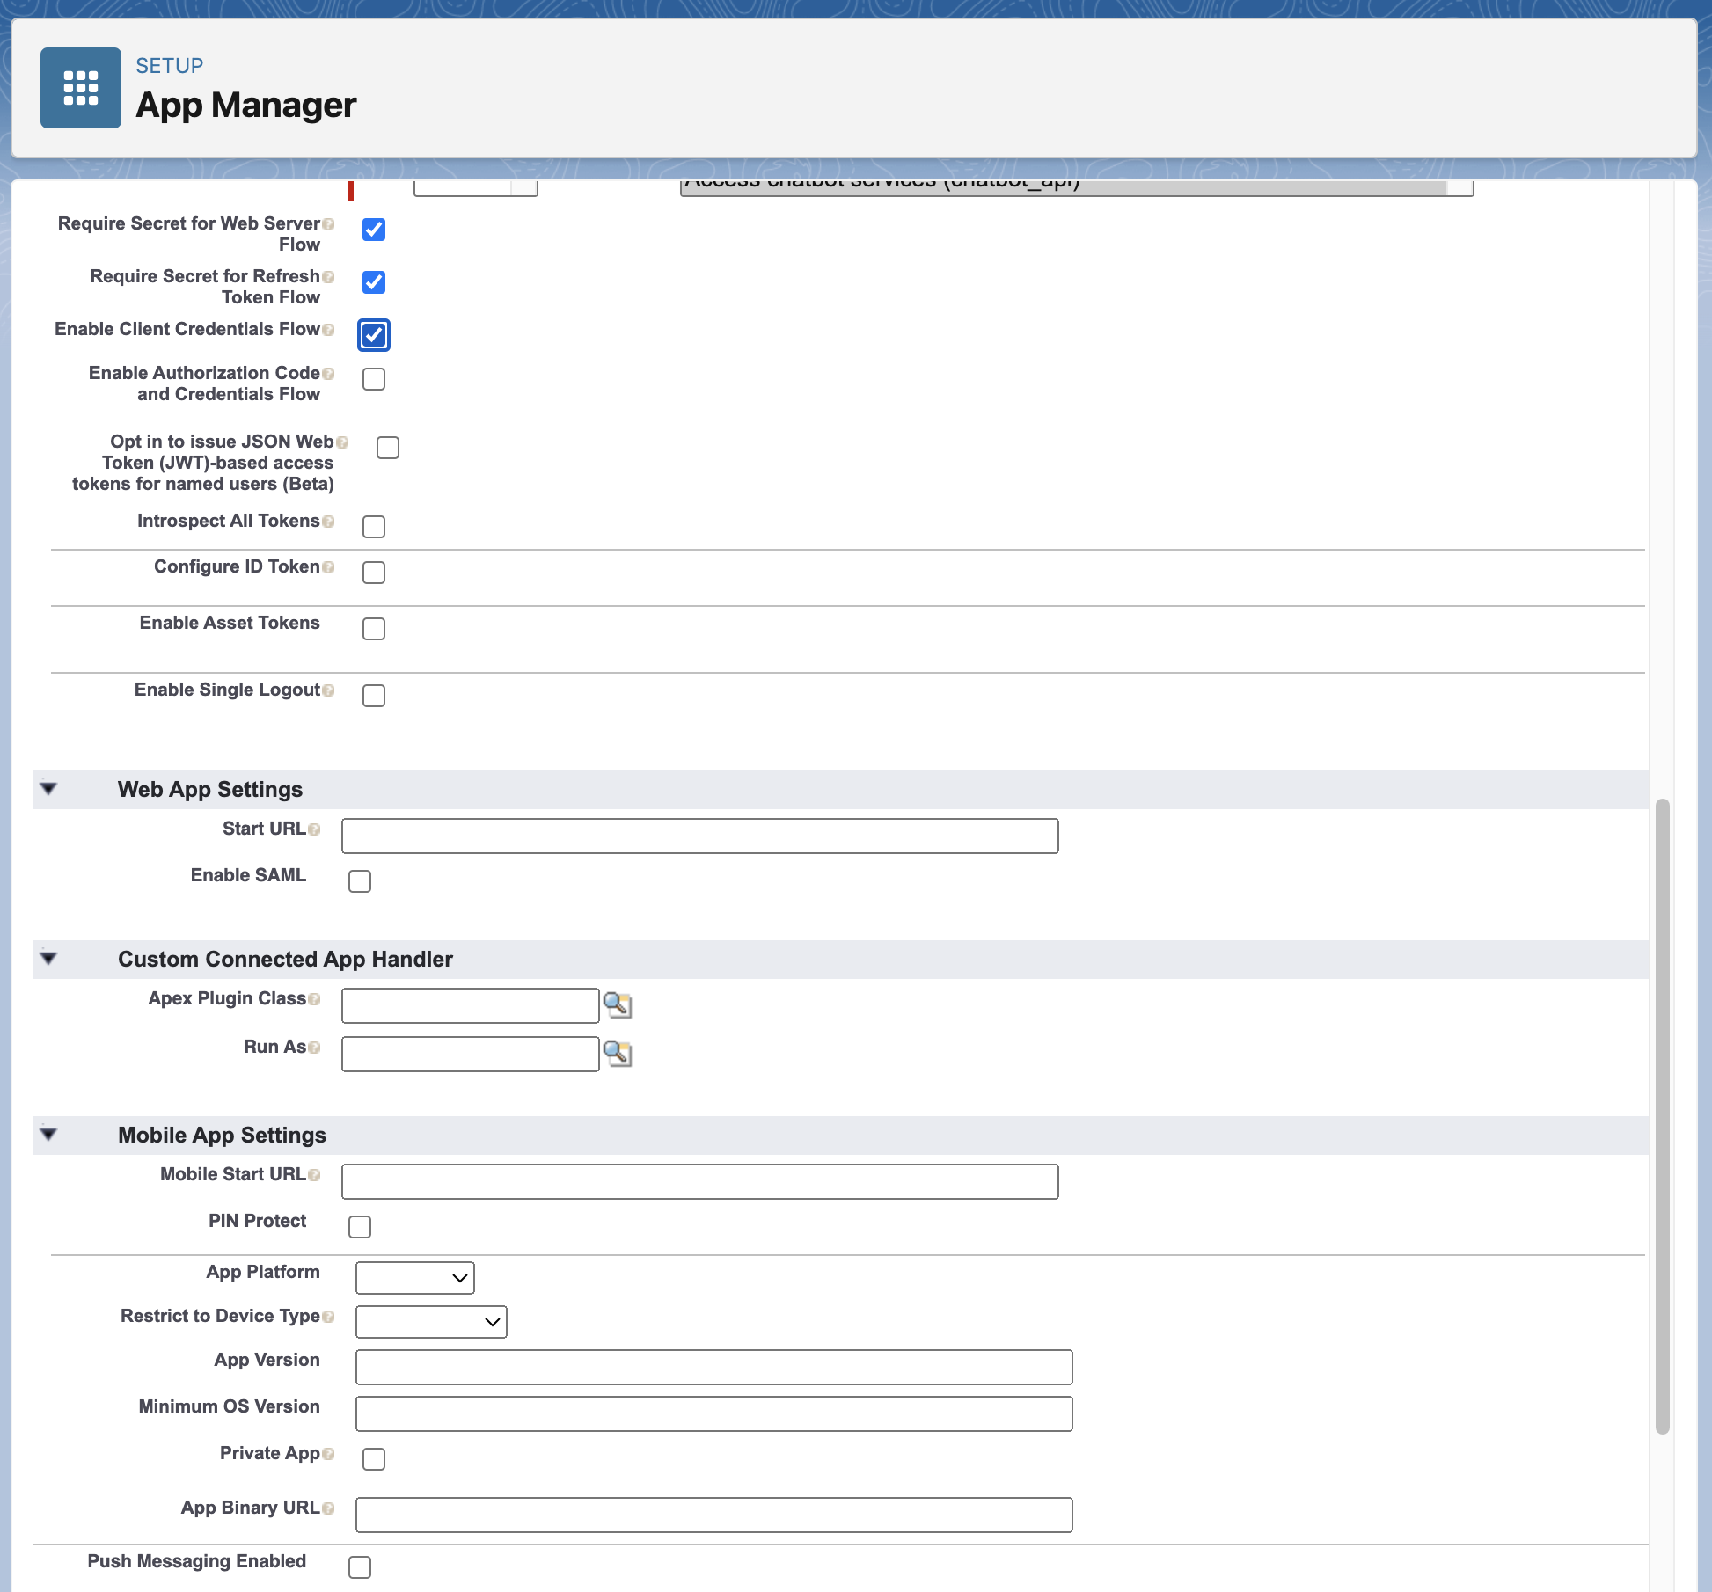Tick the PIN Protect checkbox
Image resolution: width=1712 pixels, height=1592 pixels.
360,1227
